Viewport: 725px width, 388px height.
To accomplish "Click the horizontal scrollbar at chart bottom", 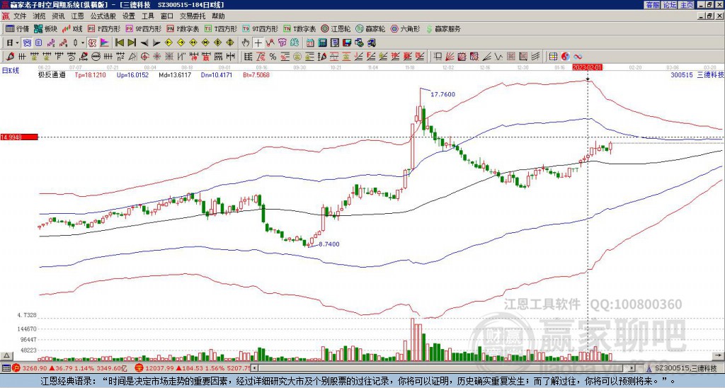I will [x=446, y=368].
